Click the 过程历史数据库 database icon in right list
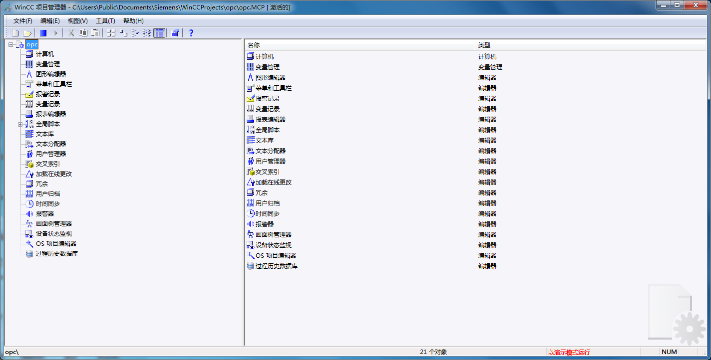 coord(251,266)
